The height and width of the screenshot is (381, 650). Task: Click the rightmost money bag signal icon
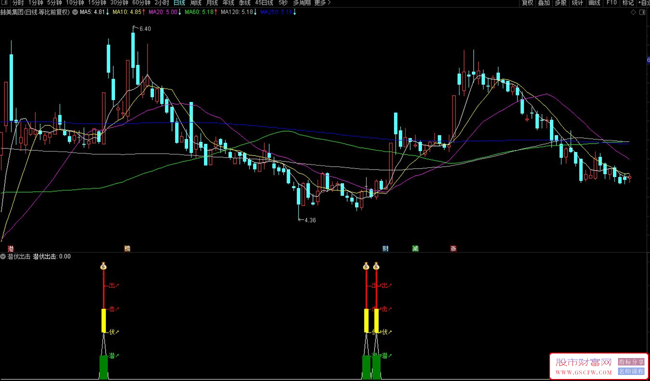[x=376, y=266]
